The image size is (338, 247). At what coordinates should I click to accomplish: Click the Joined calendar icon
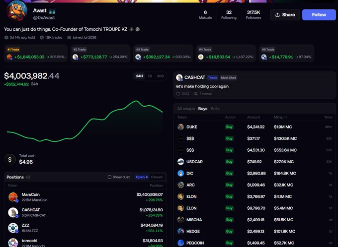[x=69, y=37]
